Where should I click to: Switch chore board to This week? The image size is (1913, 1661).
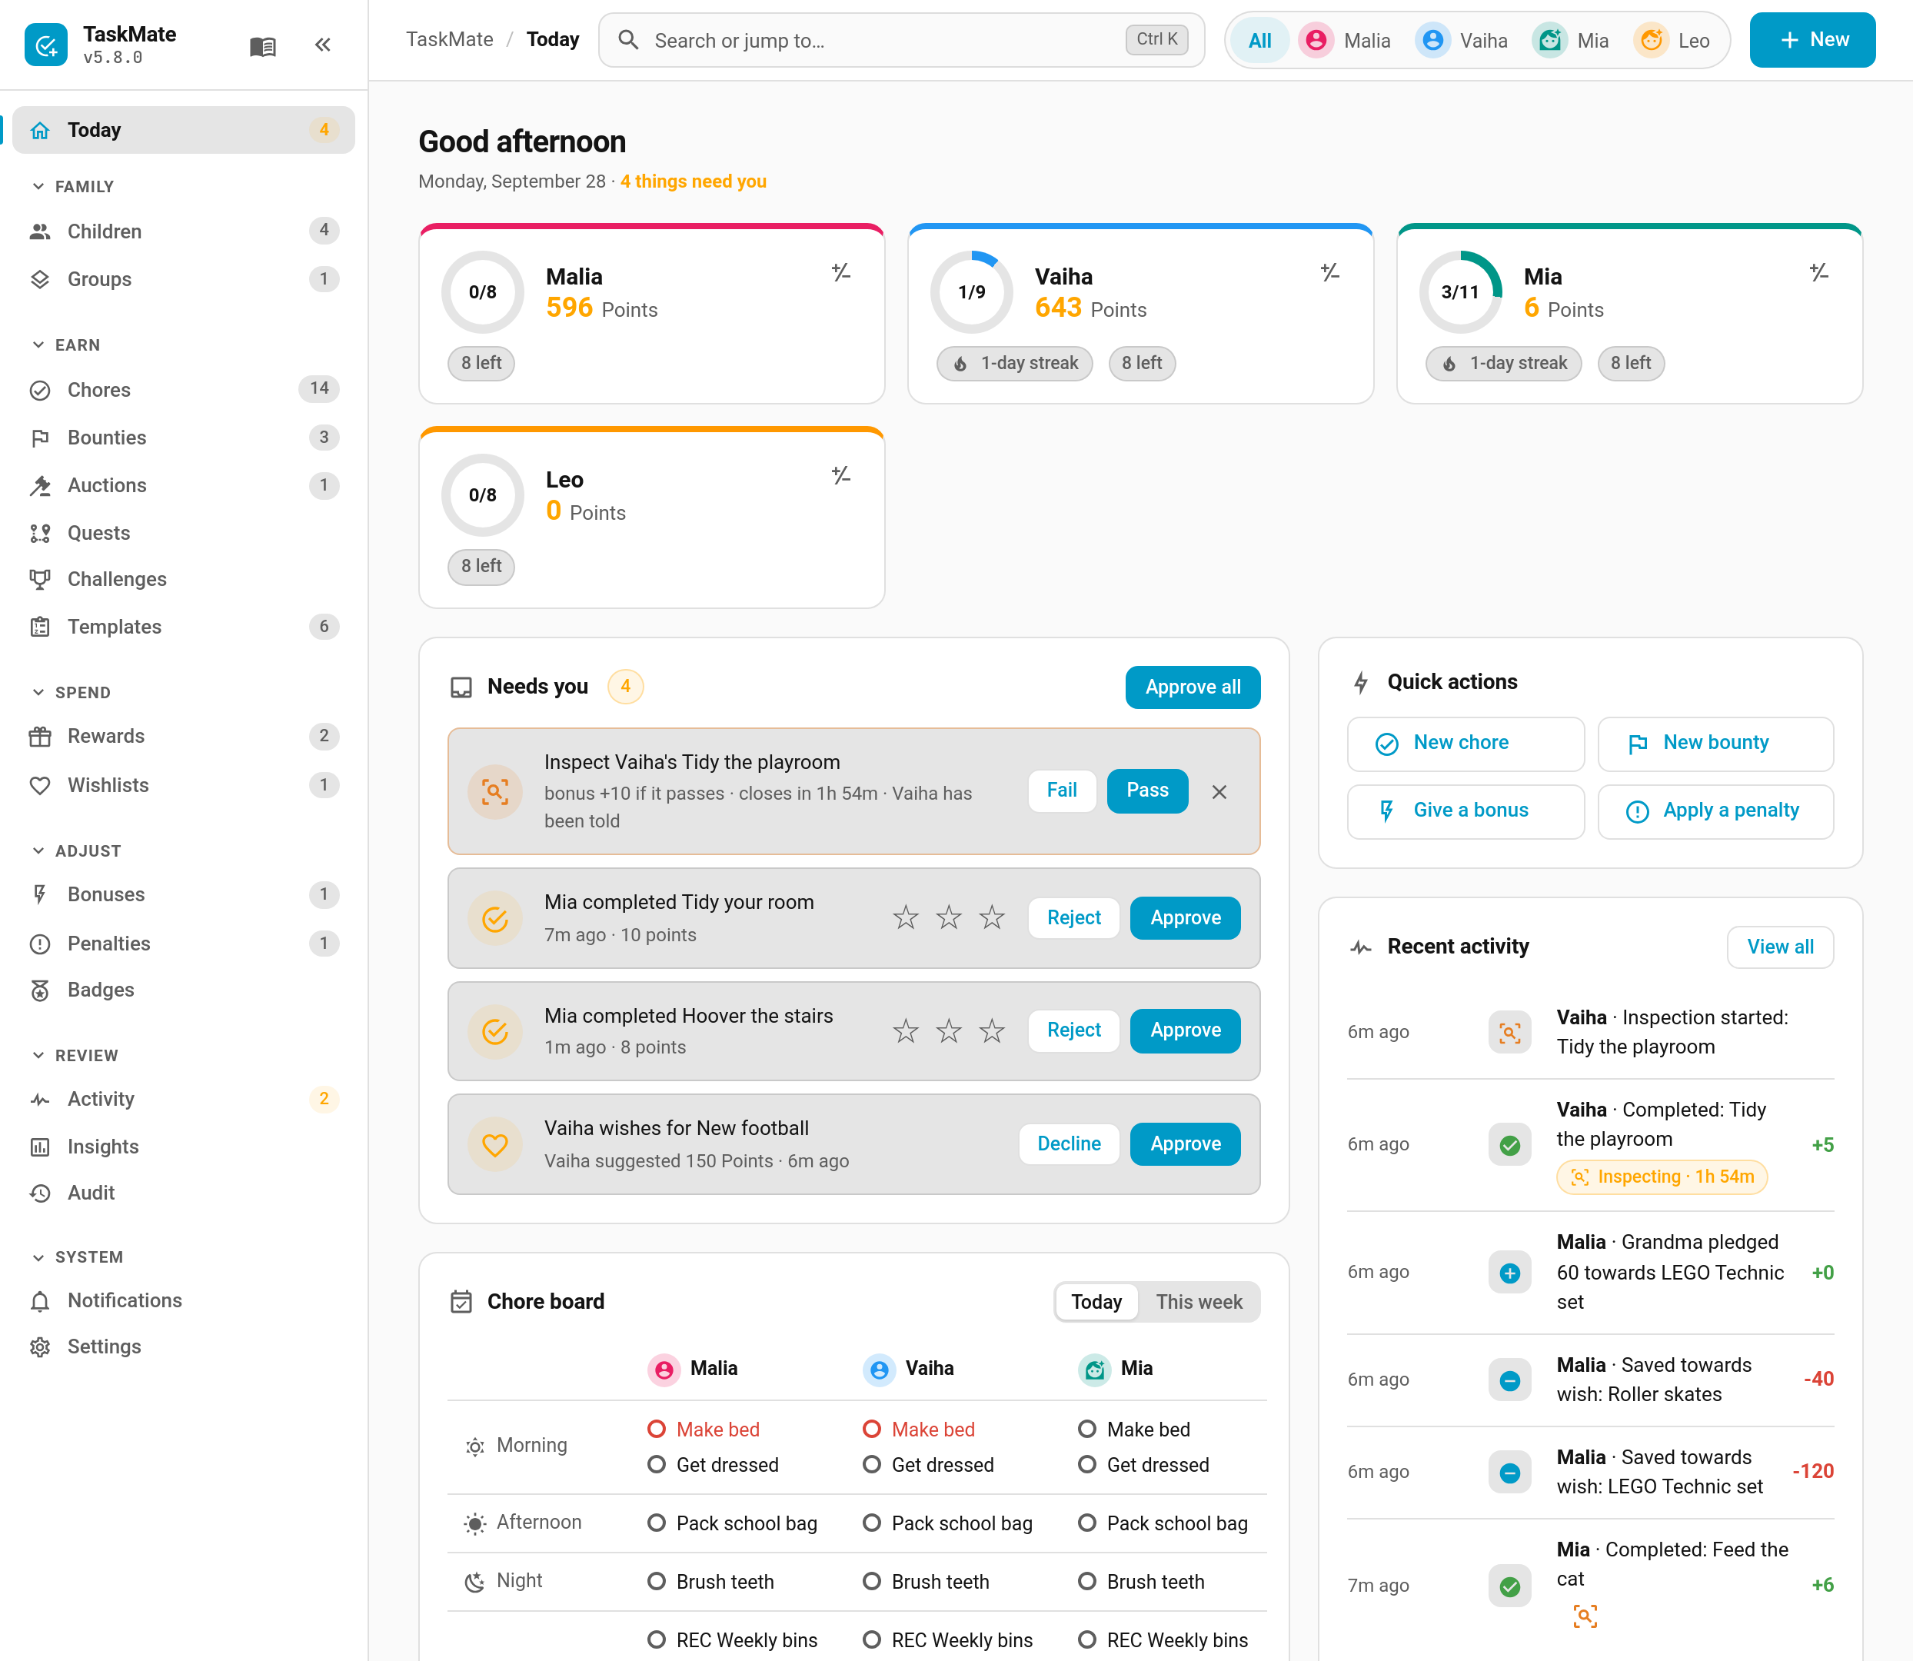(x=1199, y=1303)
